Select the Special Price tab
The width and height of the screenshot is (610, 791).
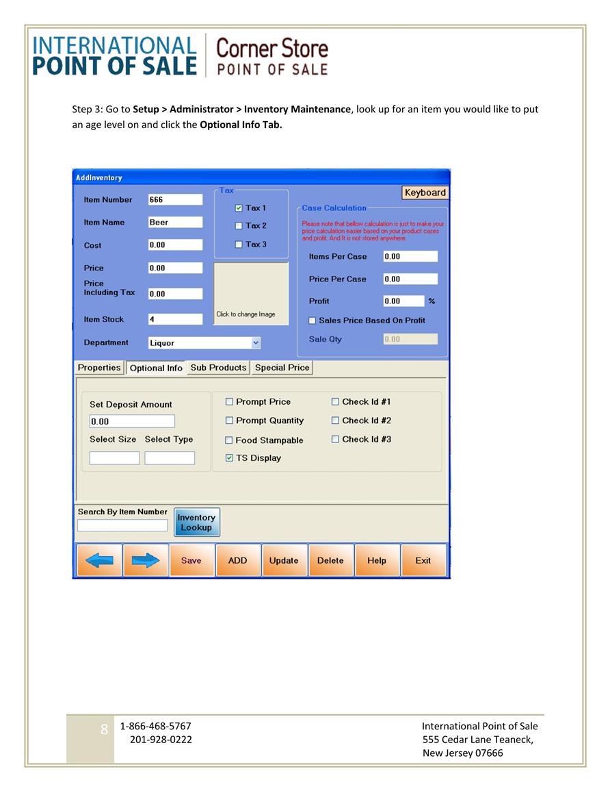[282, 368]
